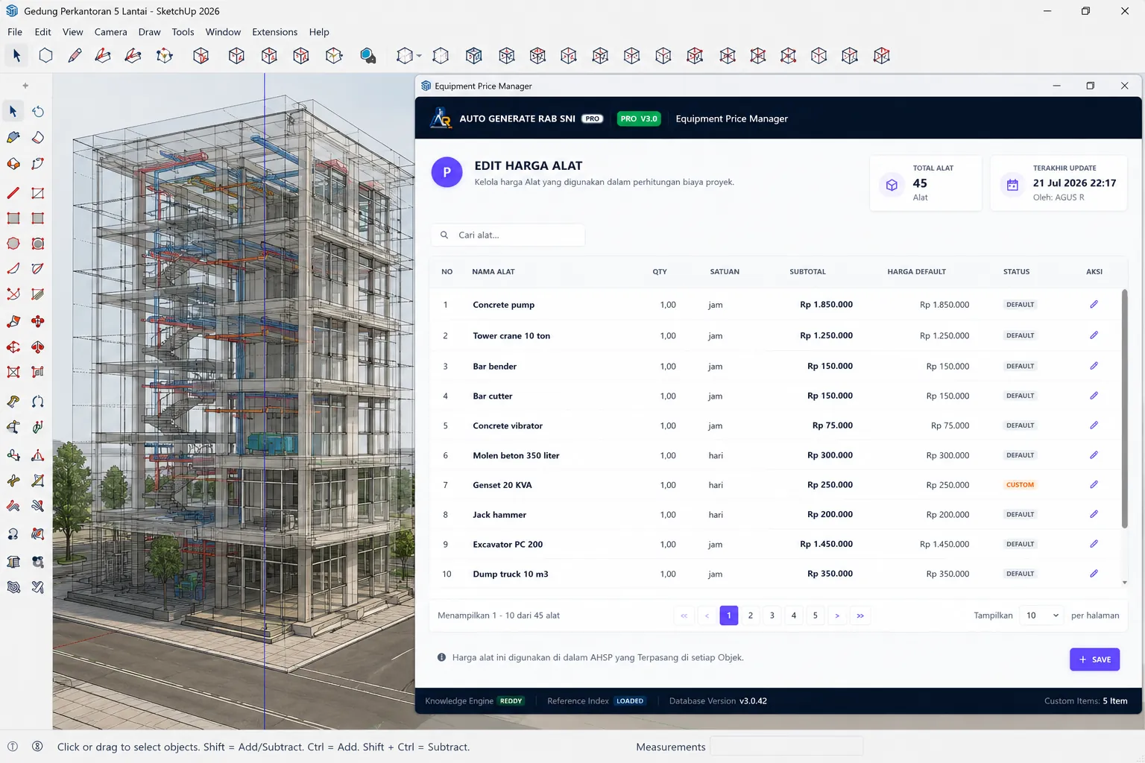This screenshot has width=1145, height=763.
Task: Open the Camera menu
Action: pyautogui.click(x=110, y=32)
